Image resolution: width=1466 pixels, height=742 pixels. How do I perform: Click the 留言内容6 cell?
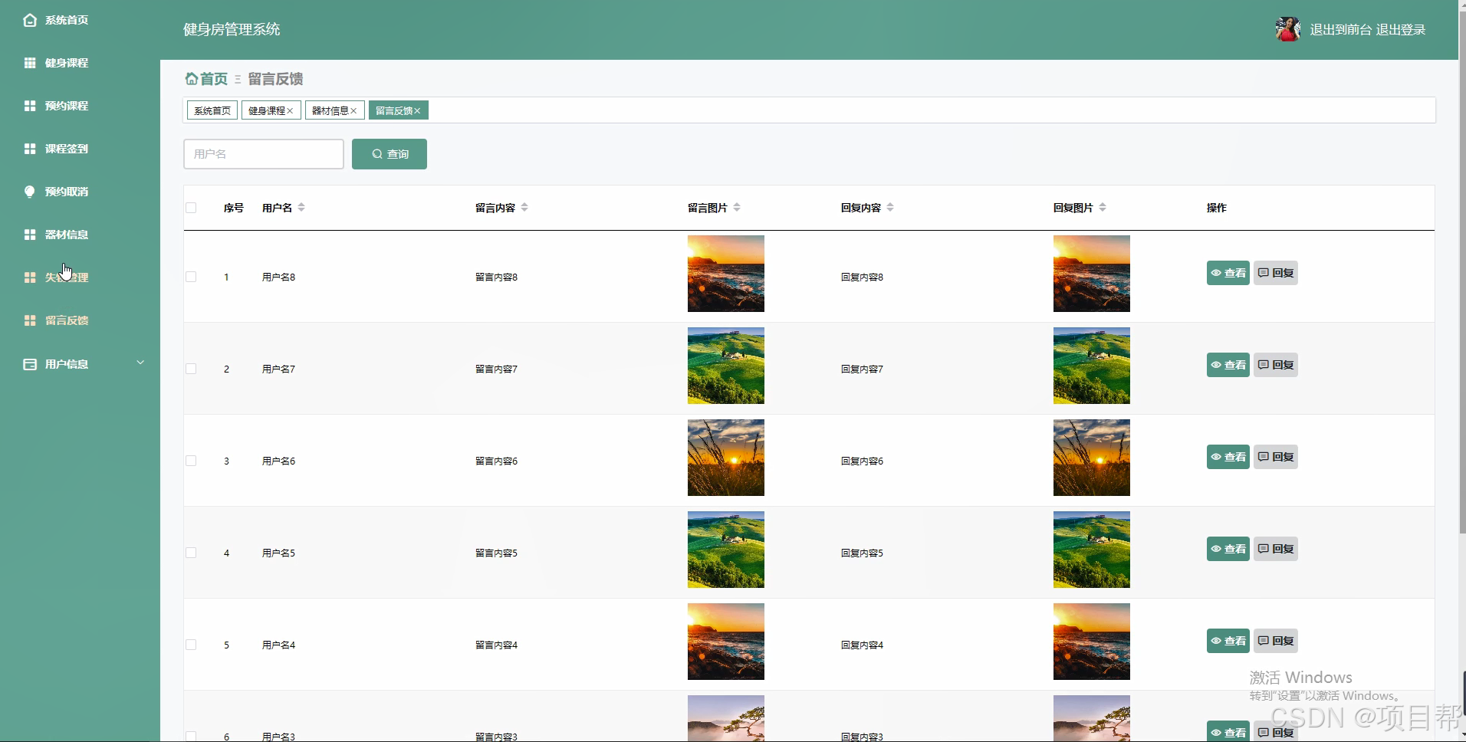tap(496, 461)
